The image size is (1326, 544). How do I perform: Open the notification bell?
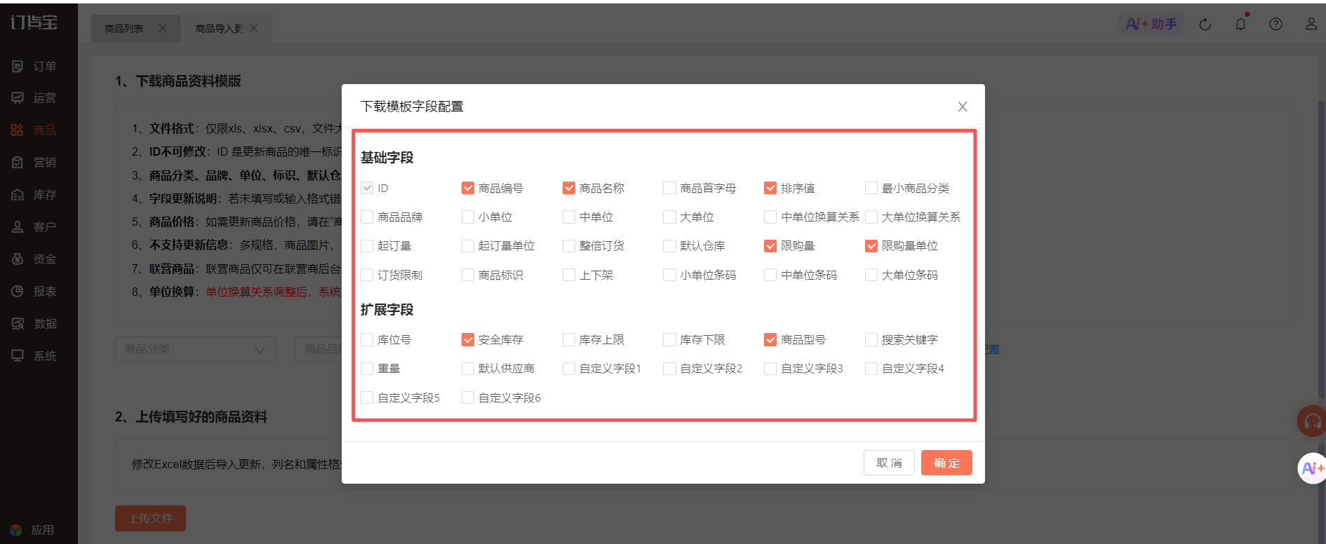tap(1241, 25)
